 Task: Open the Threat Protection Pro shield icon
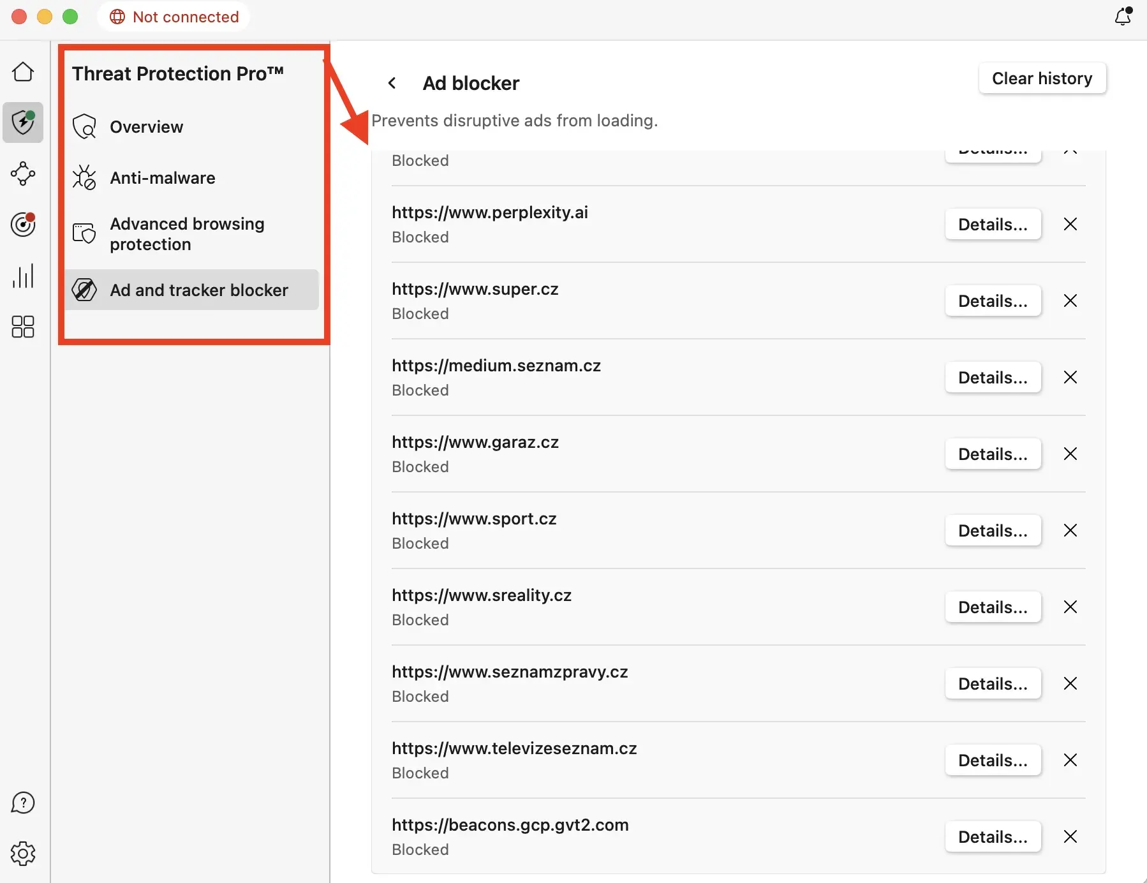[x=23, y=122]
